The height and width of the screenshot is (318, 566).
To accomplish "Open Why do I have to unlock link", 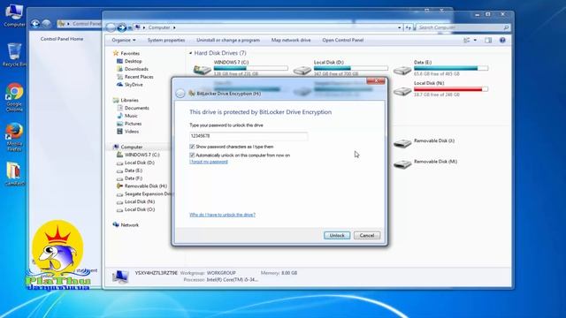I will [222, 215].
